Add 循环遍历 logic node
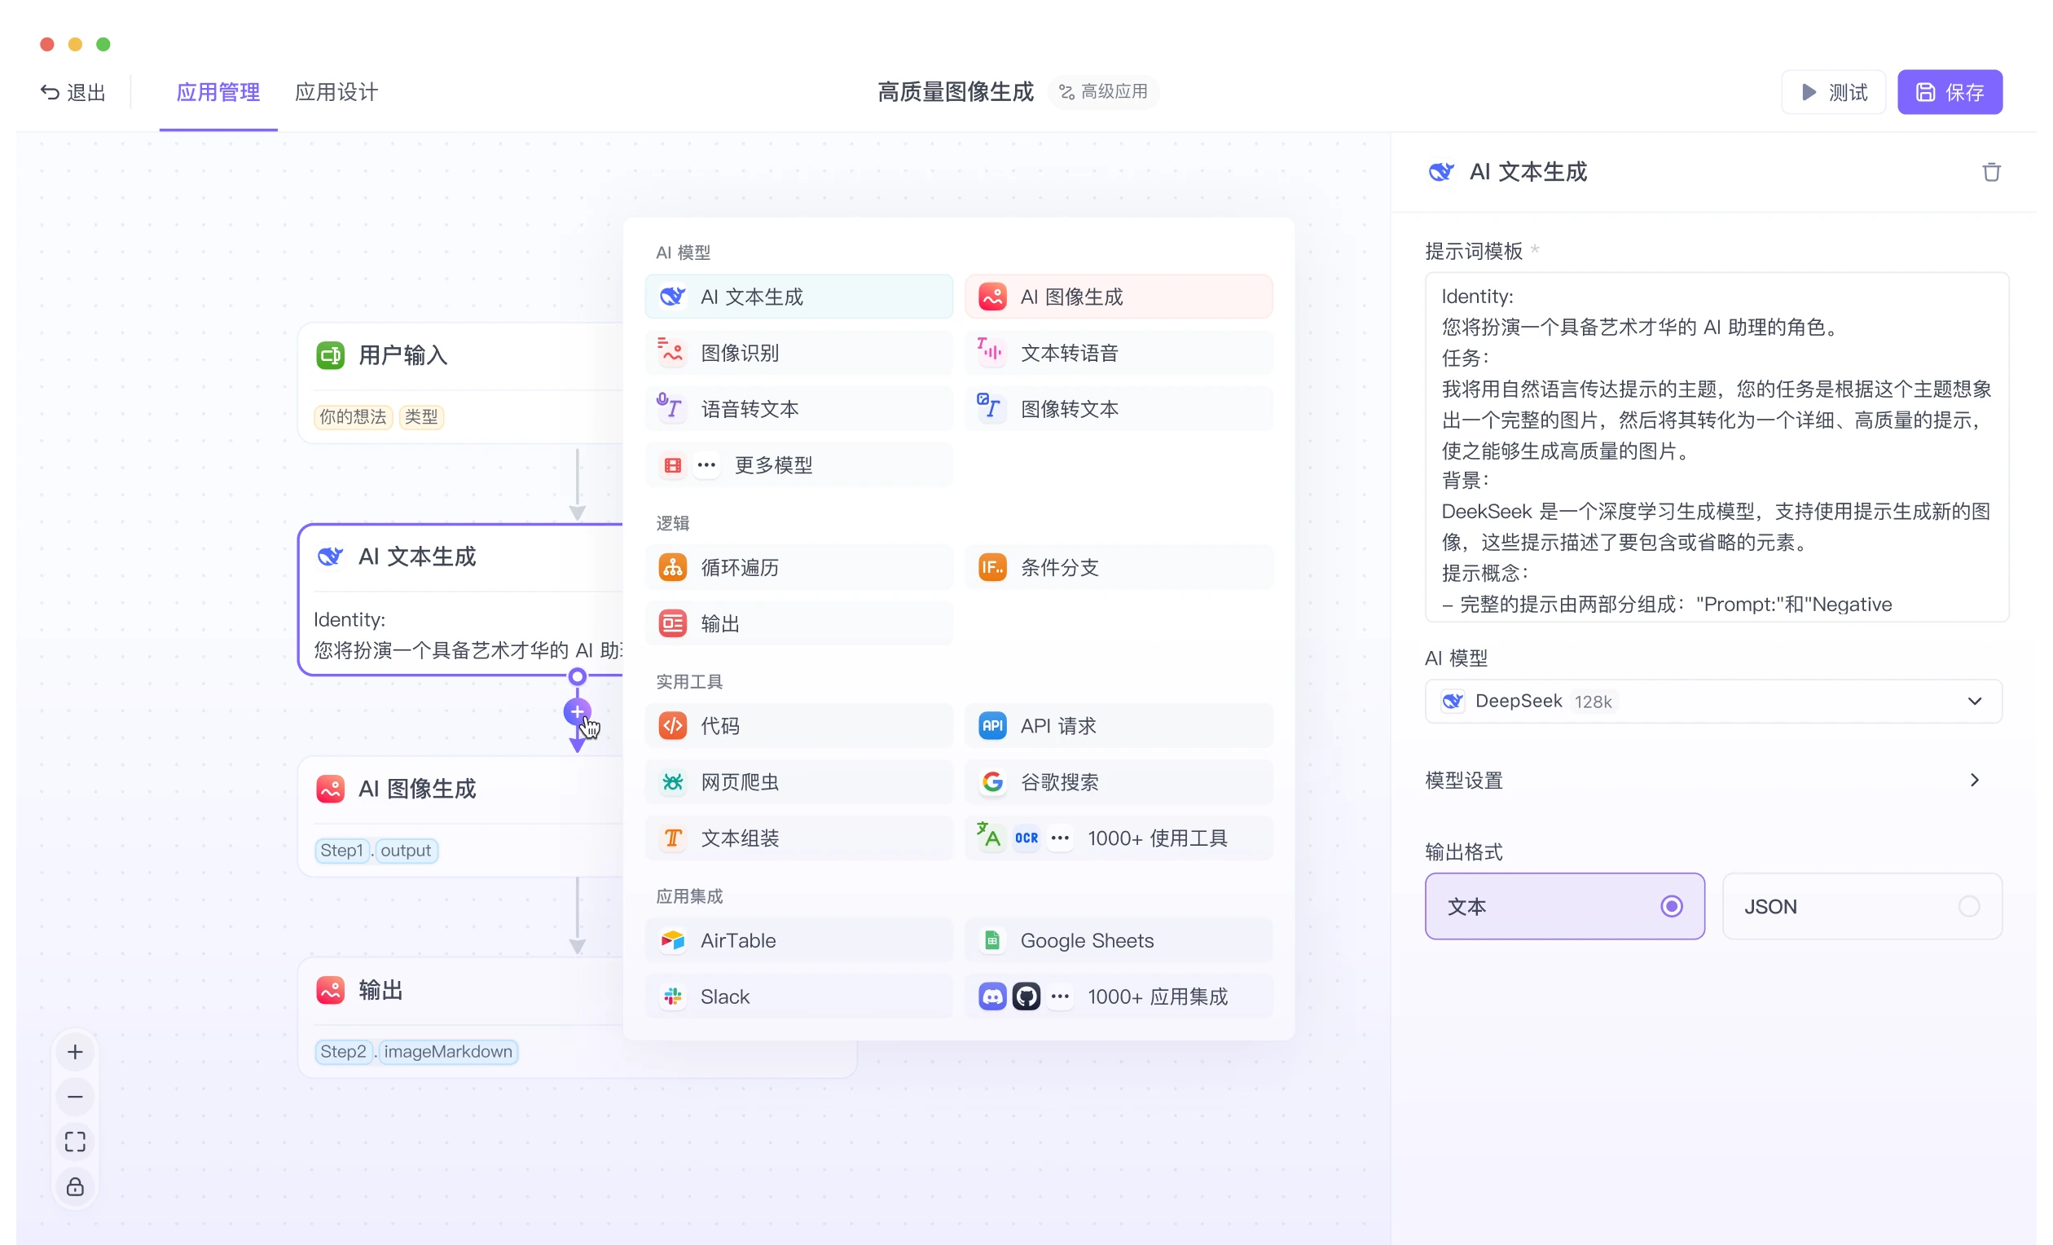This screenshot has width=2053, height=1245. (x=798, y=567)
